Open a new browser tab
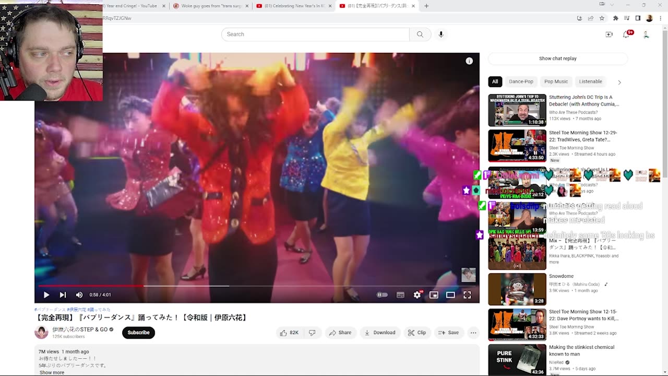The height and width of the screenshot is (376, 668). (426, 6)
